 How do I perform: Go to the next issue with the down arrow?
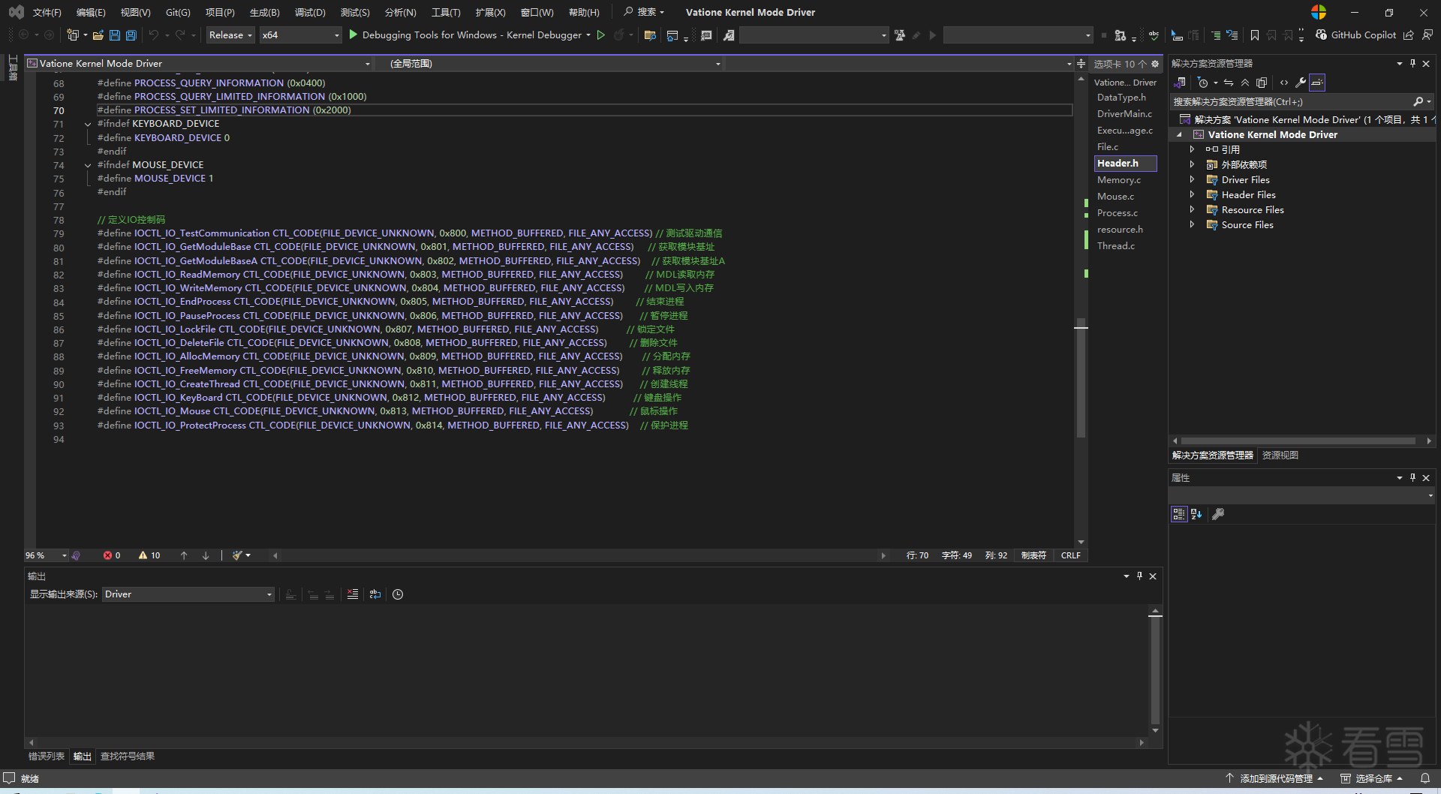pos(206,555)
